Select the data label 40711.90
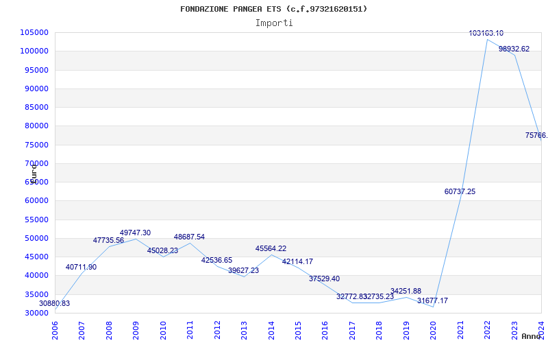 point(81,267)
